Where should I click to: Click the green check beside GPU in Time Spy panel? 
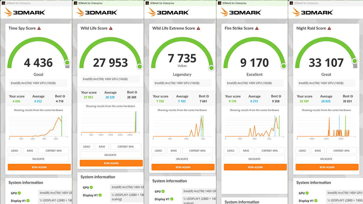pyautogui.click(x=19, y=193)
